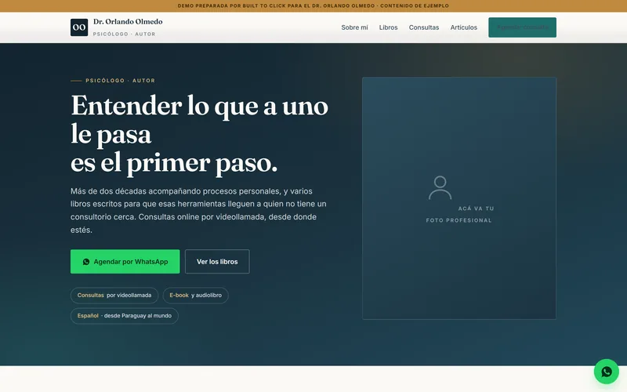Open the Sobre mí menu item
The width and height of the screenshot is (627, 392).
tap(354, 27)
